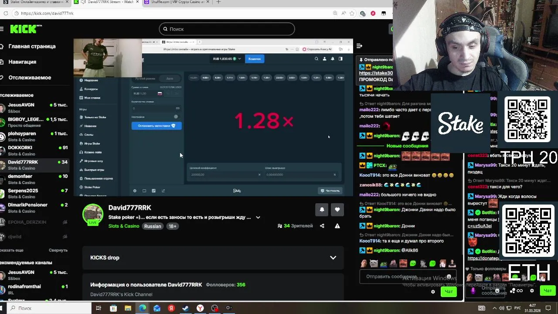Click the Отправить сообщение main chat input

tap(408, 276)
